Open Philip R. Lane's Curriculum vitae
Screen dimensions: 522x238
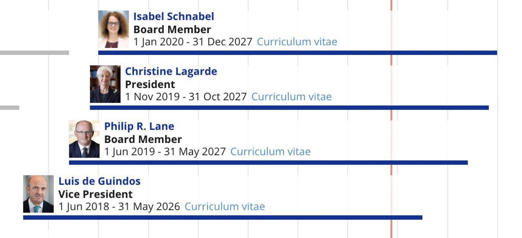tap(270, 151)
